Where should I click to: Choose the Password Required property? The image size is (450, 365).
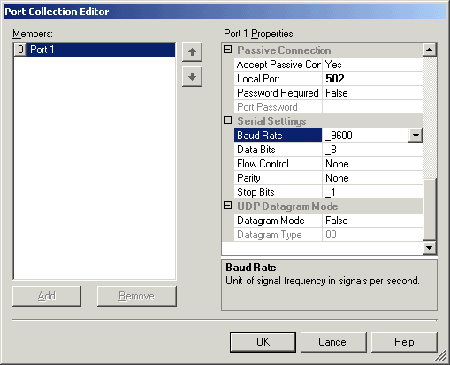[x=278, y=93]
